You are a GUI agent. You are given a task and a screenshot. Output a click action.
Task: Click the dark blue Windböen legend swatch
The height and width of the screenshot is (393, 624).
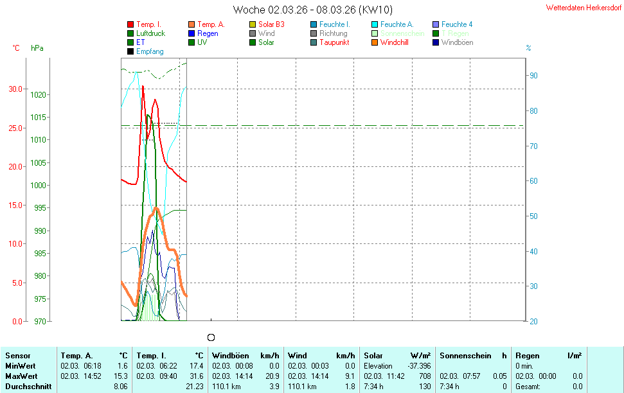[x=436, y=42]
